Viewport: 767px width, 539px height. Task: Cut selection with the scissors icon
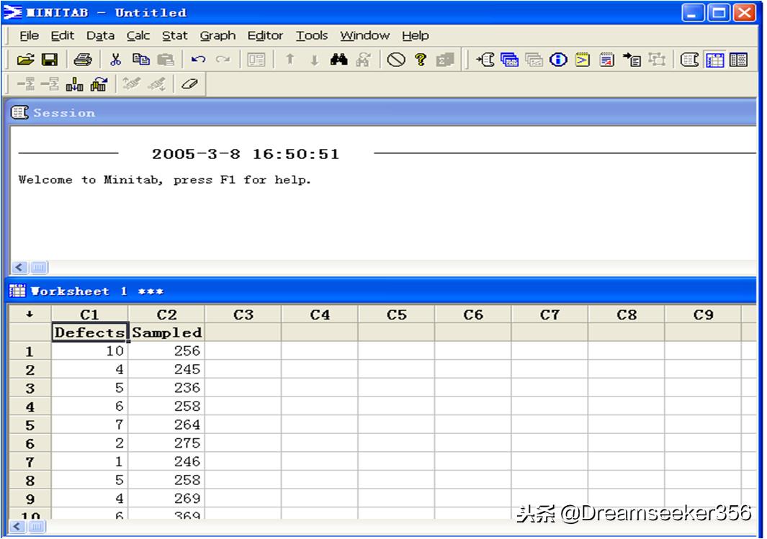pyautogui.click(x=115, y=60)
